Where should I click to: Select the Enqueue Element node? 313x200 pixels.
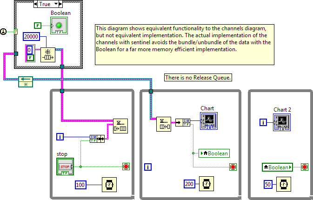[x=120, y=126]
